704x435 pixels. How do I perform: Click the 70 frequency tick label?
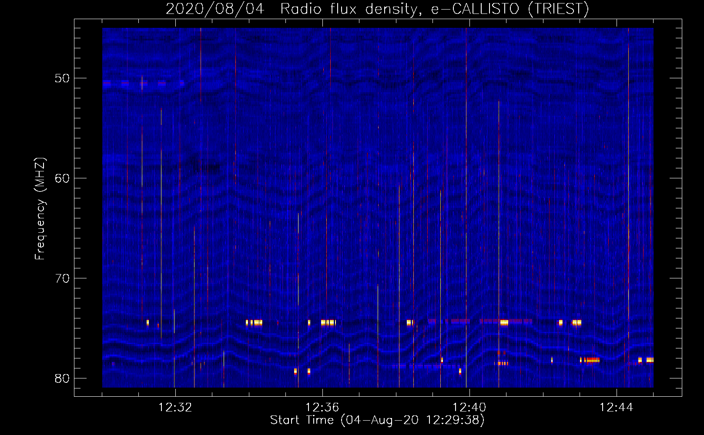[x=62, y=278]
